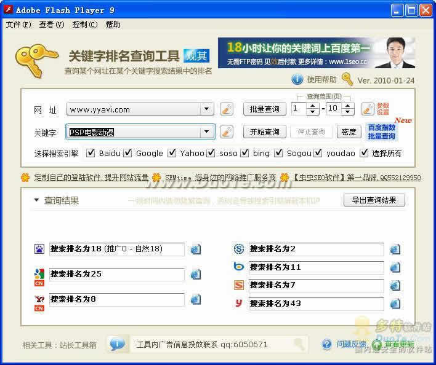Open Sogou result page icon for rank 7
Screen dimensions: 436x365
coord(395,285)
